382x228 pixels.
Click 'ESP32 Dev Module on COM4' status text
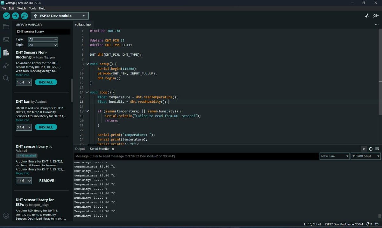point(344,224)
